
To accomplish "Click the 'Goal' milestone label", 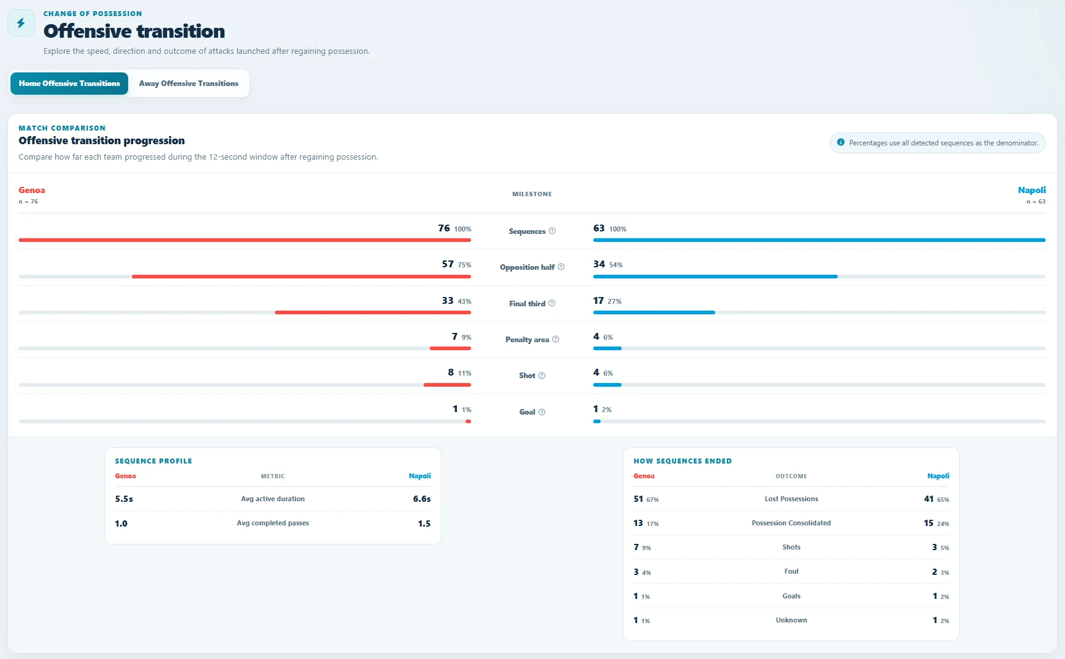I will point(527,412).
